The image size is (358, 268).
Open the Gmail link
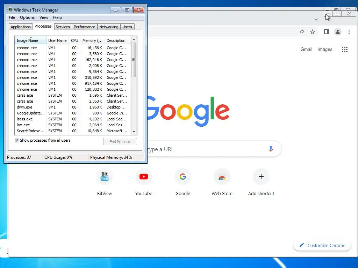pos(306,50)
